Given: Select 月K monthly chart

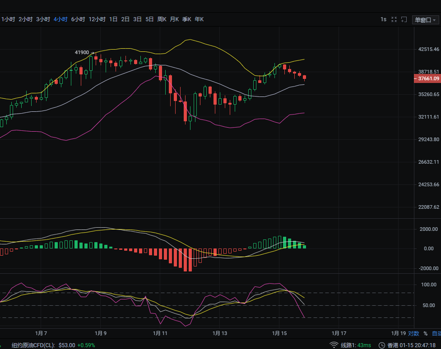Looking at the screenshot, I should click(x=174, y=19).
